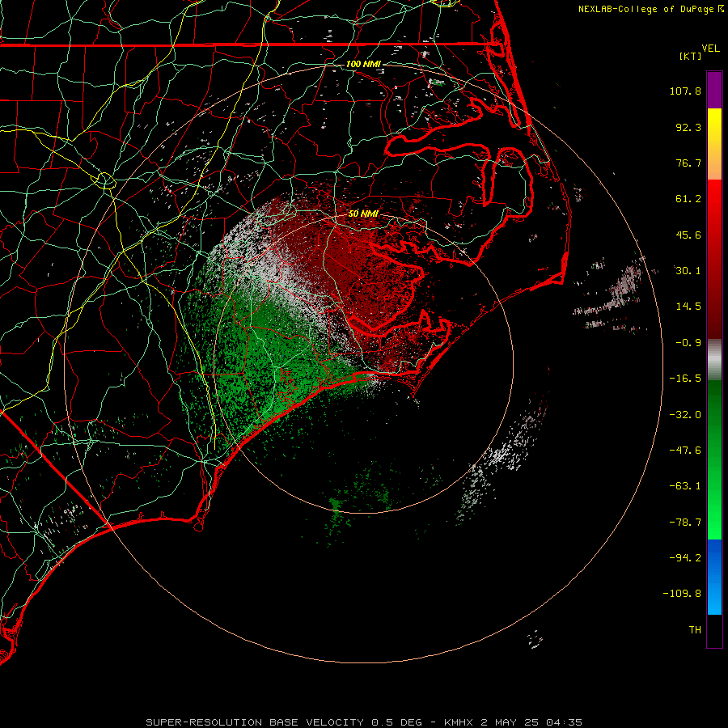Click the VEL legend title
728x728 pixels.
click(x=710, y=49)
